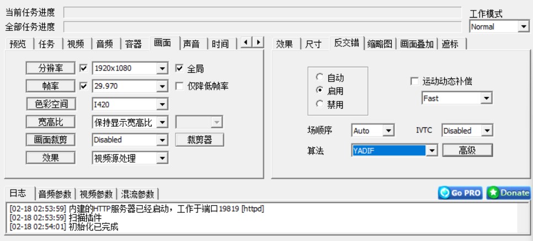The width and height of the screenshot is (533, 241).
Task: Expand the YADIF algorithm dropdown
Action: tap(432, 151)
